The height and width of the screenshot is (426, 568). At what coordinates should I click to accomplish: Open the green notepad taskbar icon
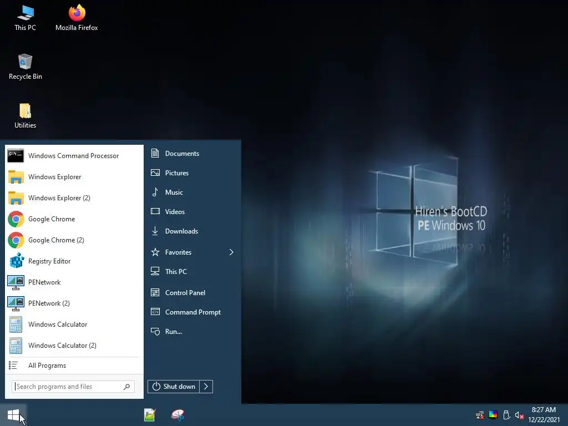(150, 415)
